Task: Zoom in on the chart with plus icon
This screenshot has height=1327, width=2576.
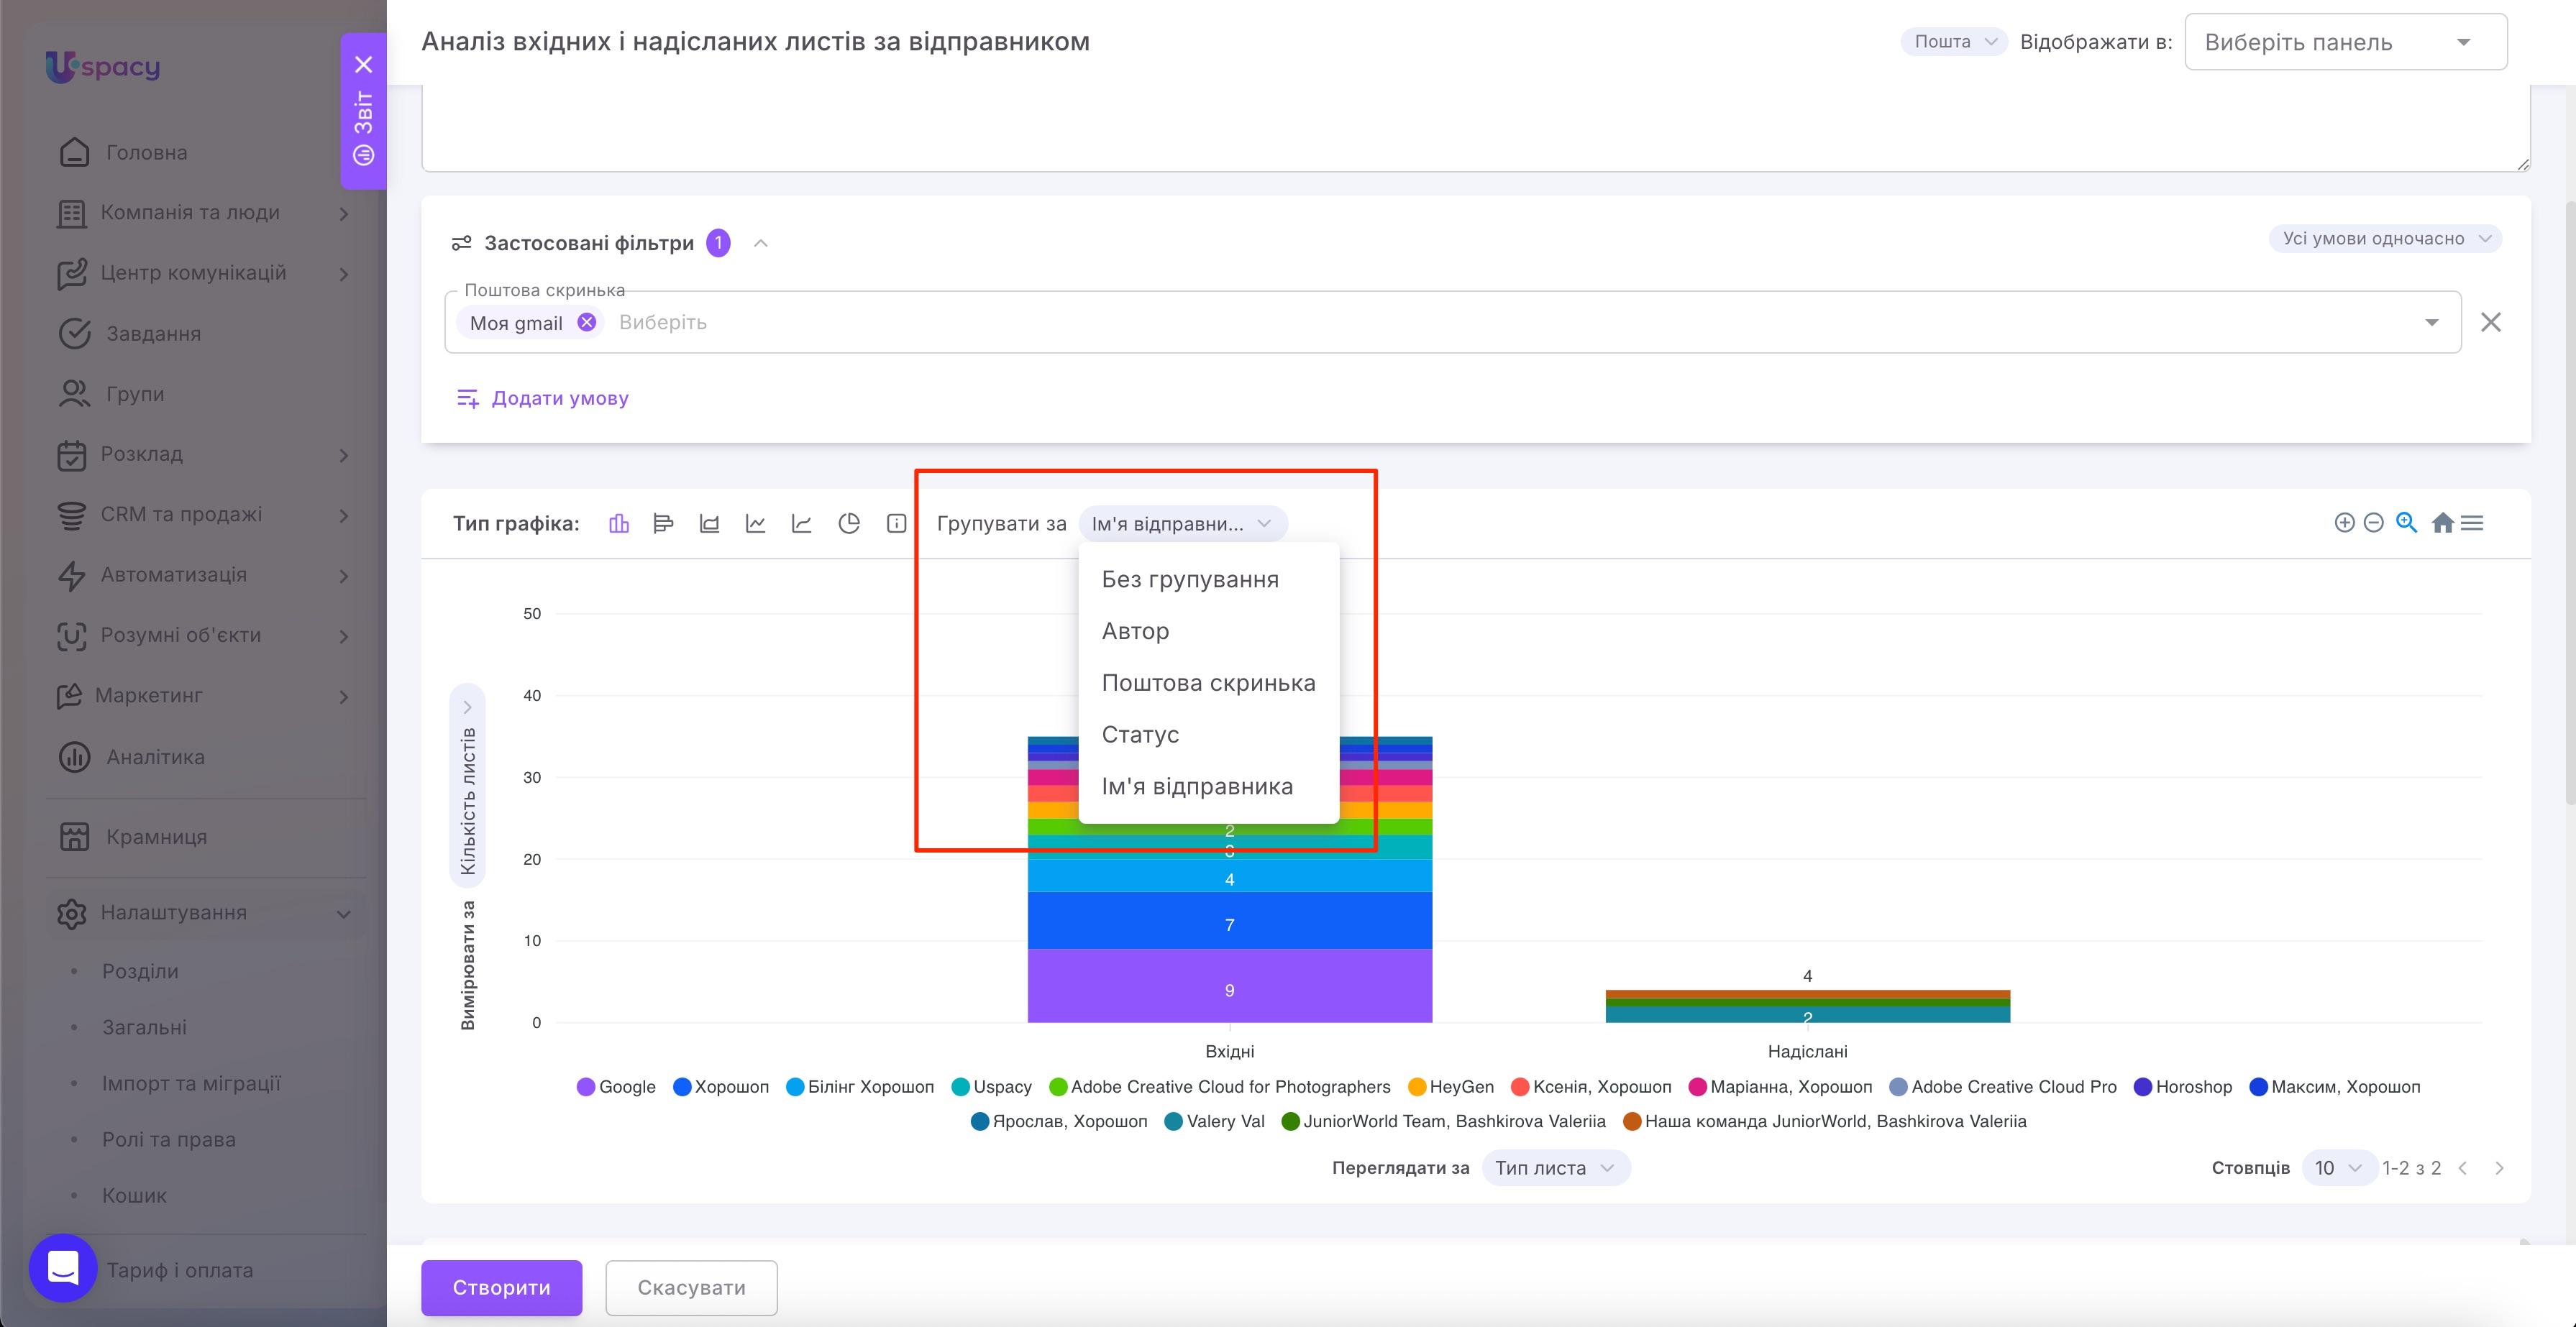Action: pos(2344,523)
